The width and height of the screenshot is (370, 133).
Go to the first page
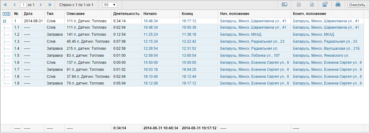[x=5, y=5]
